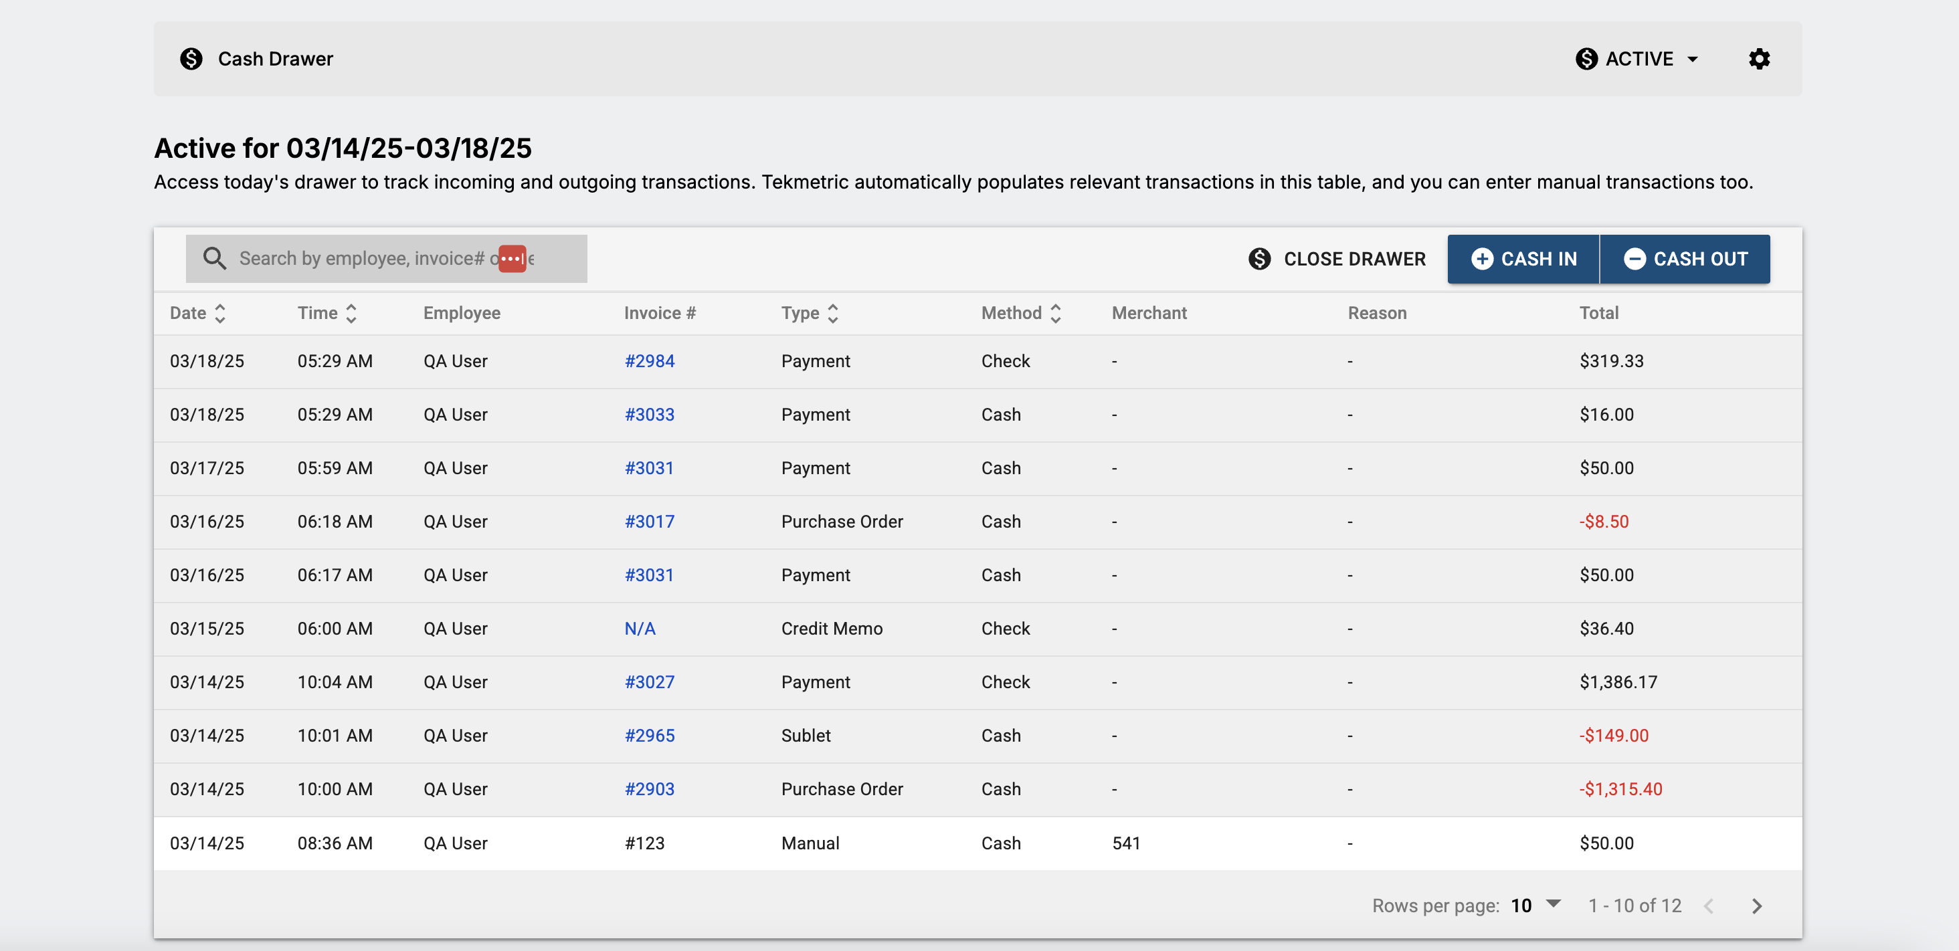This screenshot has height=951, width=1959.
Task: Open invoice #2984 link
Action: pyautogui.click(x=650, y=361)
